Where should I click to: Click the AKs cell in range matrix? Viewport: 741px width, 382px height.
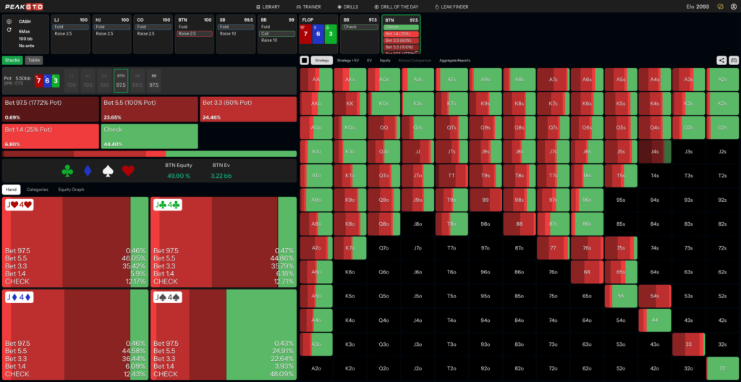350,80
